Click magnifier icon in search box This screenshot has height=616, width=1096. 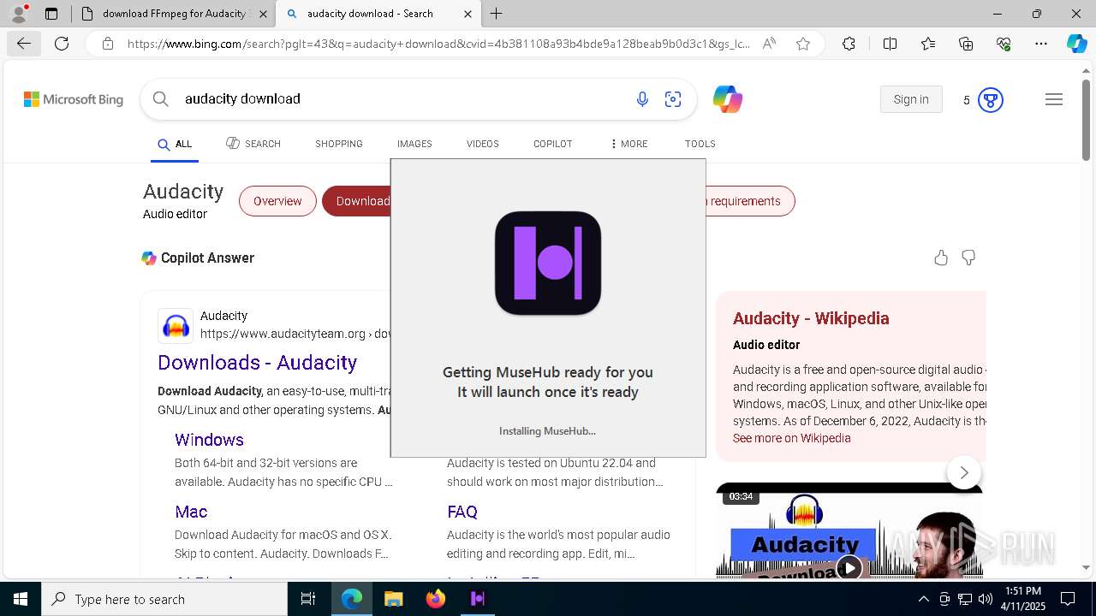(160, 99)
